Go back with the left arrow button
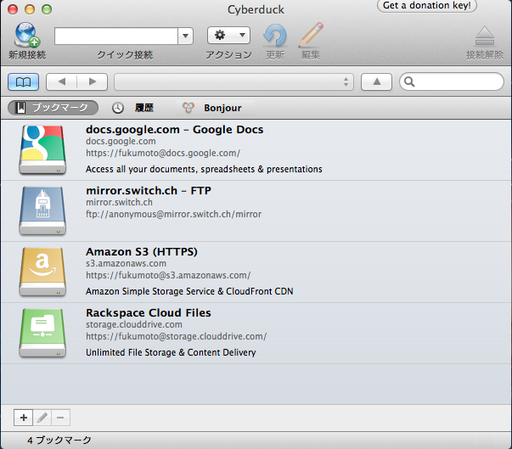Screen dimensions: 512x449 62,81
